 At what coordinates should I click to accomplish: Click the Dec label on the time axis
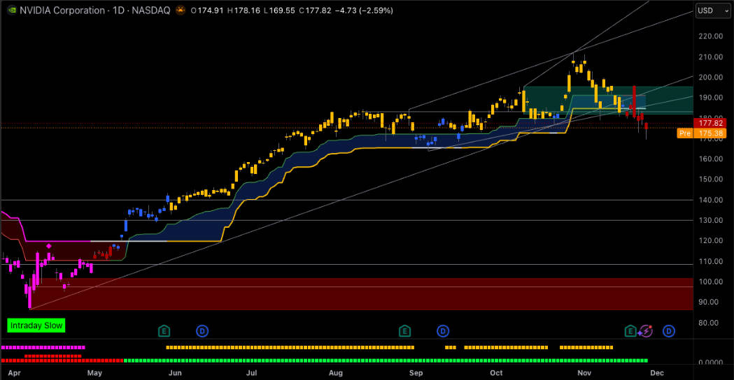coord(656,373)
